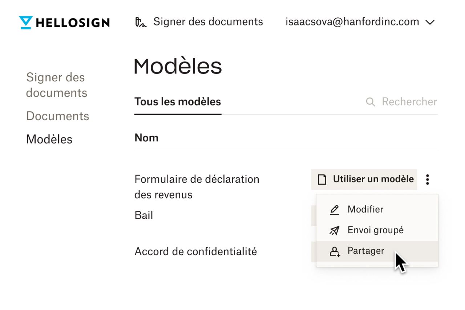The image size is (465, 310).
Task: Choose Partager from the context menu
Action: [366, 250]
